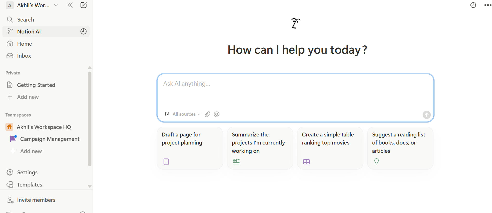Open the Campaign Management page
492x213 pixels.
tap(50, 139)
